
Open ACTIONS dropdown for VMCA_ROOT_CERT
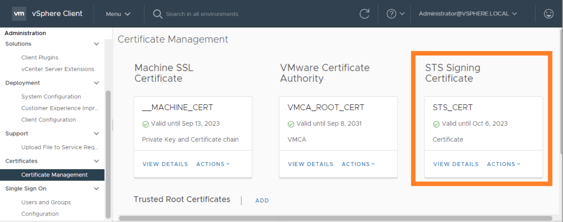(358, 164)
